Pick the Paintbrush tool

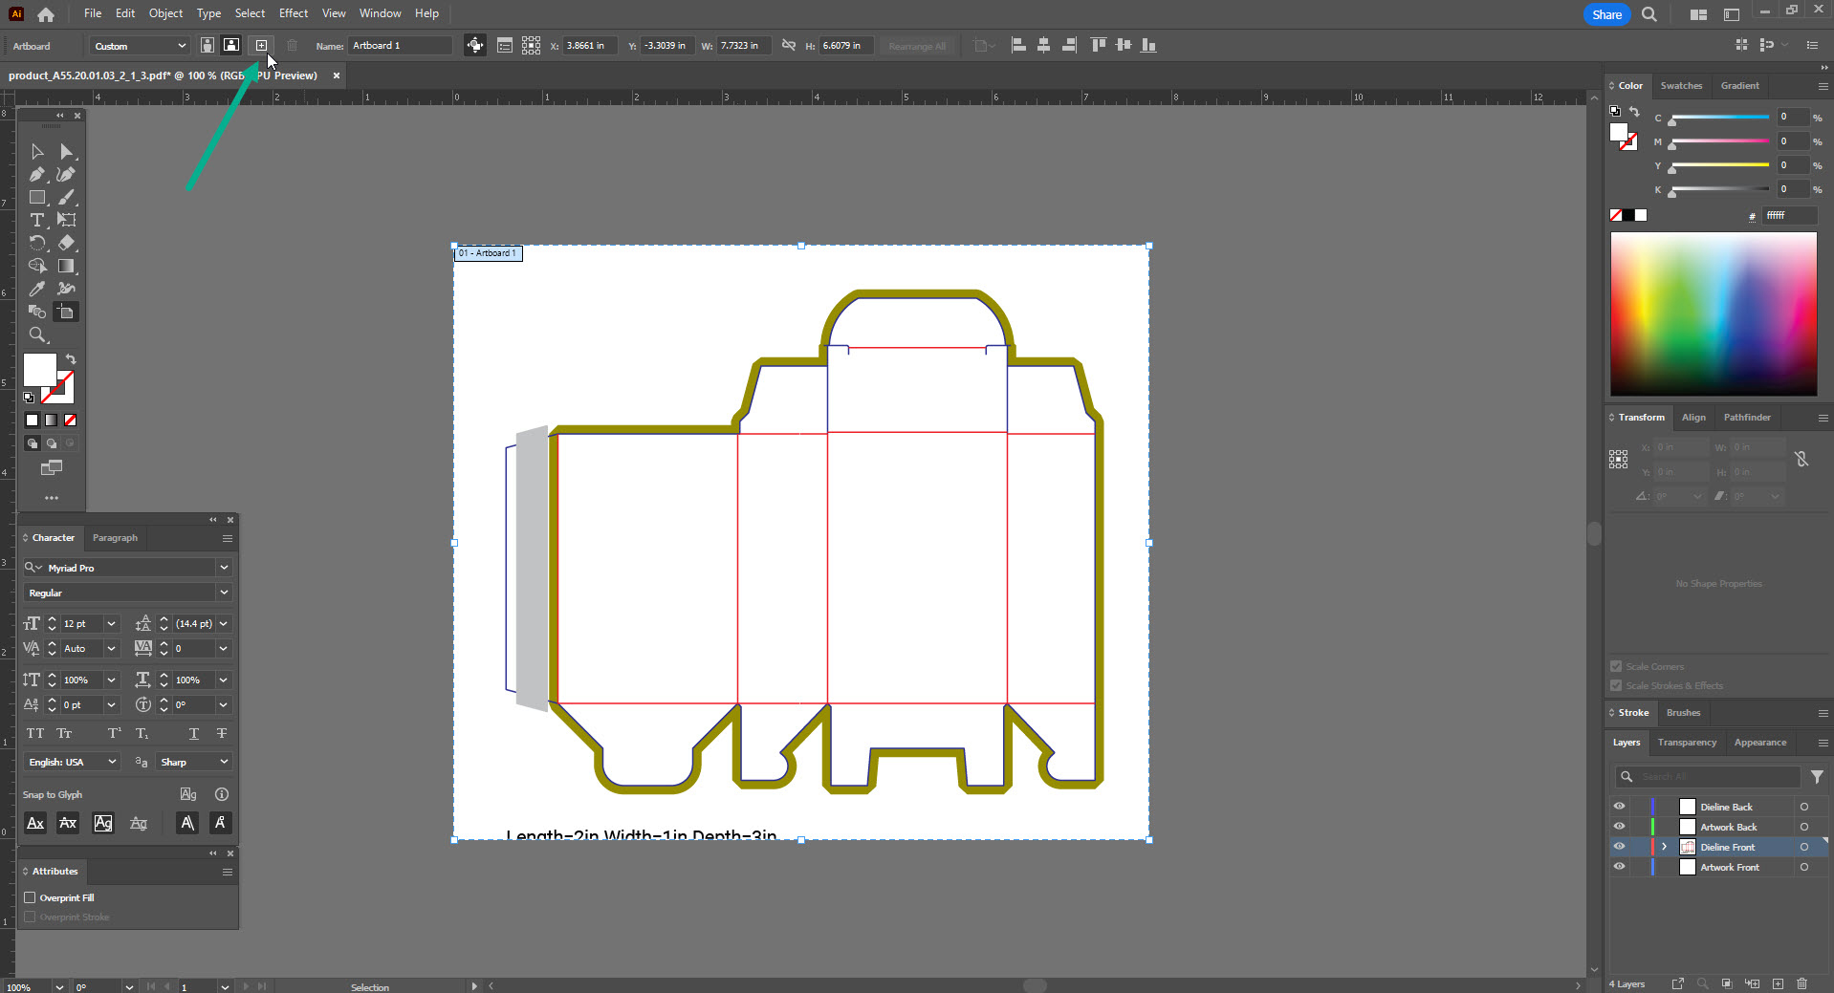66,198
